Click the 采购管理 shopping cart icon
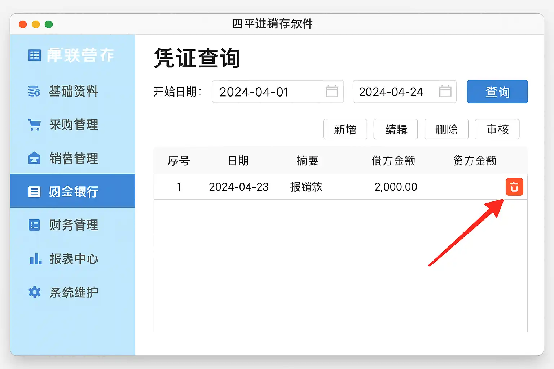Viewport: 554px width, 369px height. coord(35,125)
